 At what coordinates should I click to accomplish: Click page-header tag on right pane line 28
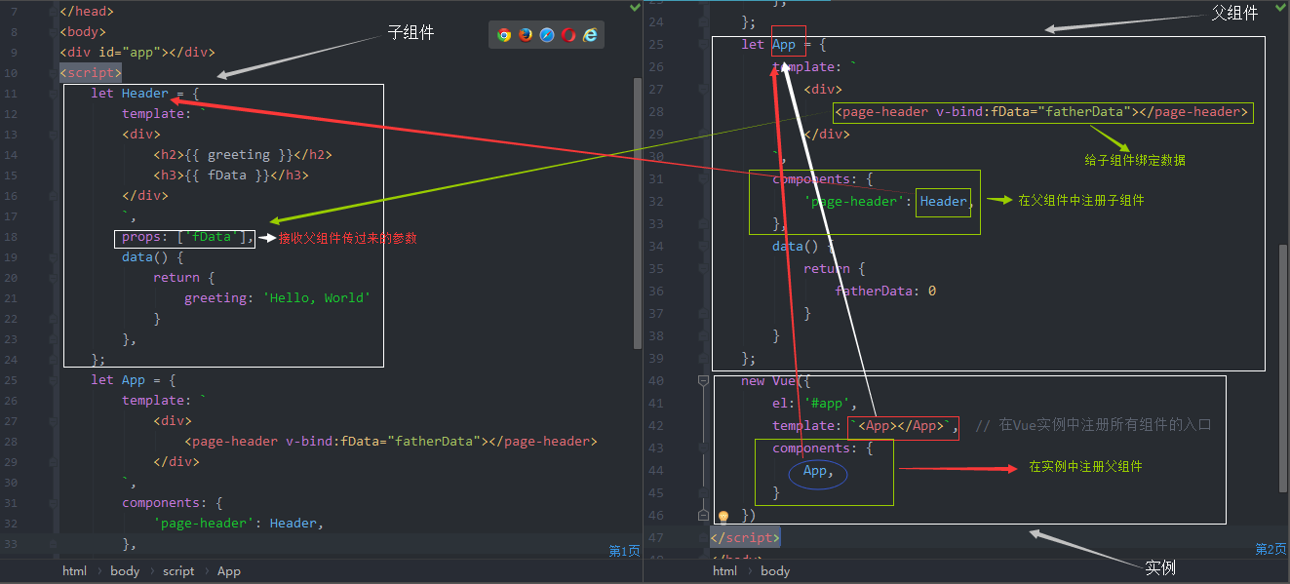[x=1041, y=112]
